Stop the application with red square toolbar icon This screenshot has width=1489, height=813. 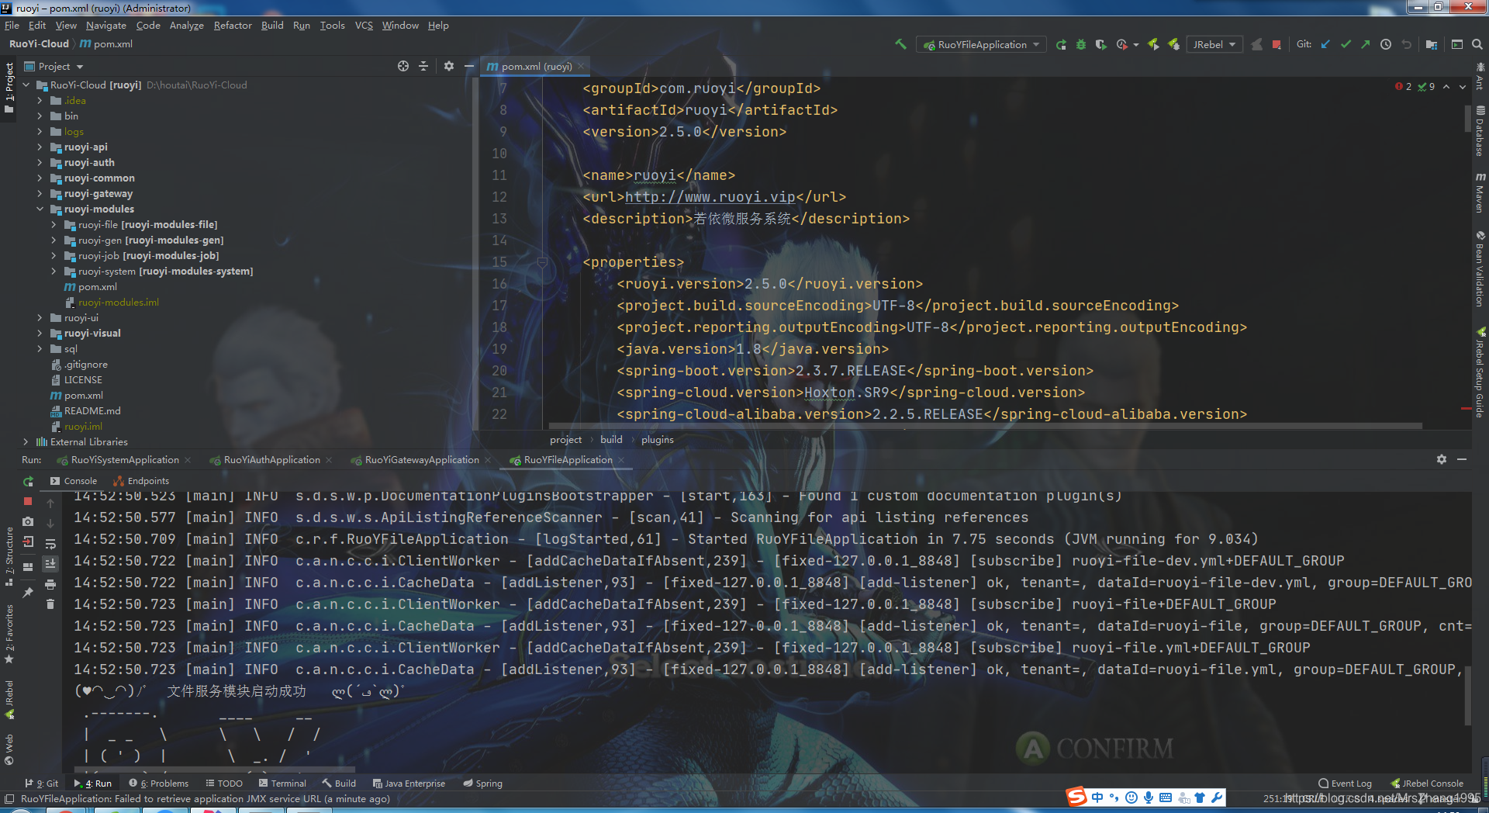coord(1277,44)
